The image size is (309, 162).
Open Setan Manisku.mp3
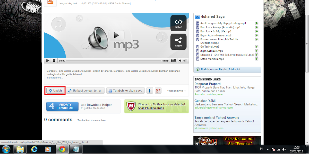pyautogui.click(x=212, y=59)
